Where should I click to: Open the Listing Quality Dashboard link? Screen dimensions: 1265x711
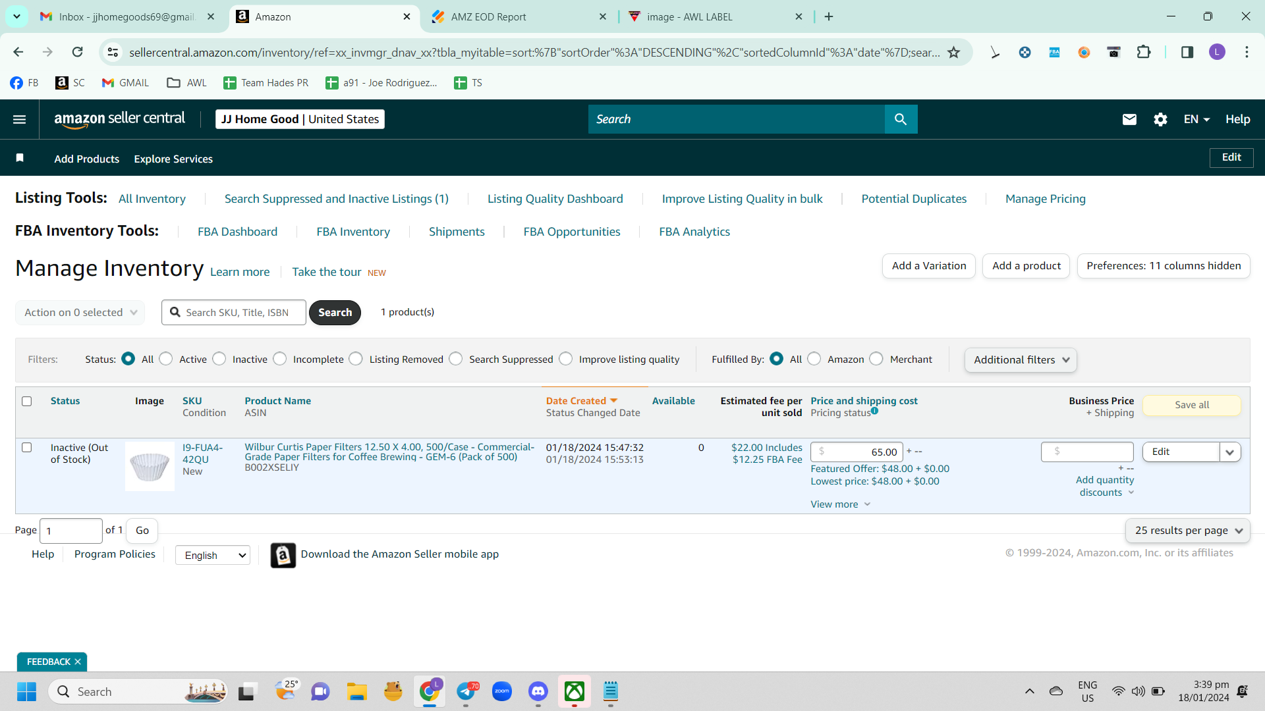555,199
